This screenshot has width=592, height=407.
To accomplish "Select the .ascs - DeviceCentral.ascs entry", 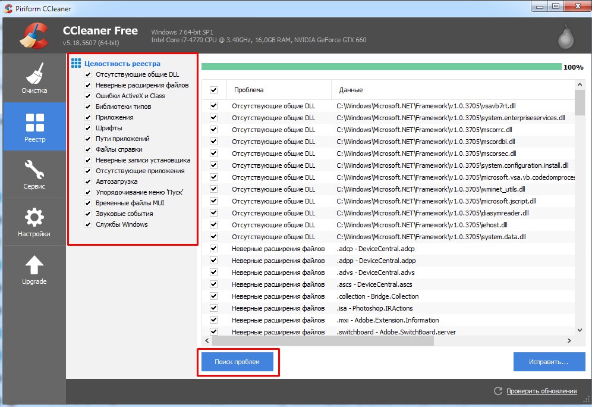I will point(374,284).
